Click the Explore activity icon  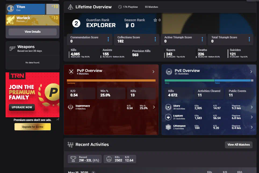coord(168,117)
